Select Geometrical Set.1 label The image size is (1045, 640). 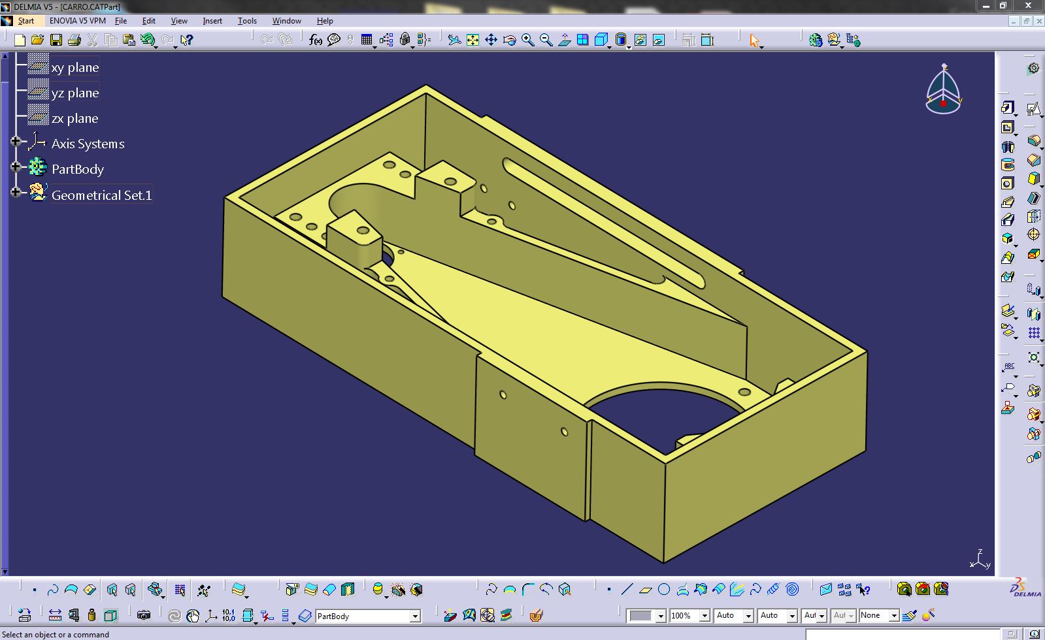click(101, 195)
